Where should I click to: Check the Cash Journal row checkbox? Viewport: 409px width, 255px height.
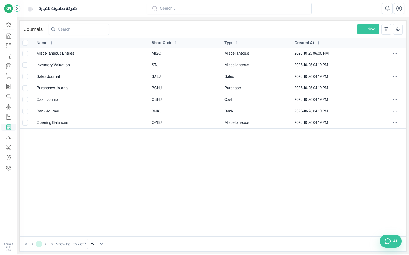point(25,99)
